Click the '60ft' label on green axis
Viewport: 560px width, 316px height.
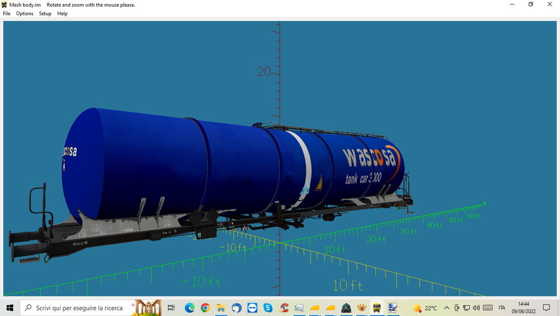click(474, 216)
